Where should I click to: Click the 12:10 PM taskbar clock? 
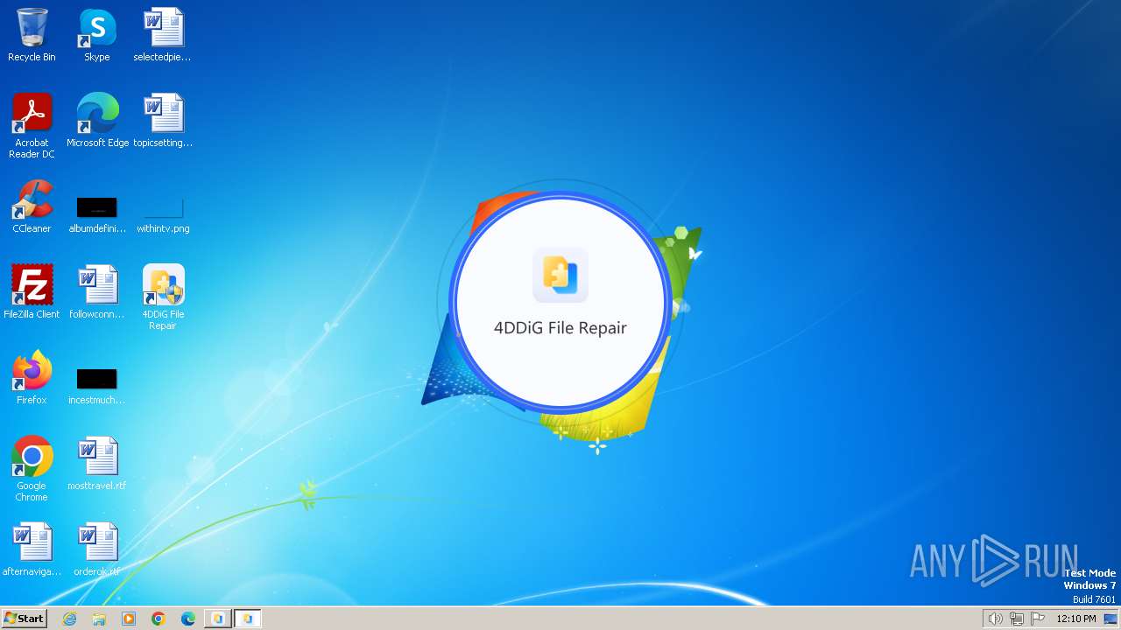[1076, 619]
